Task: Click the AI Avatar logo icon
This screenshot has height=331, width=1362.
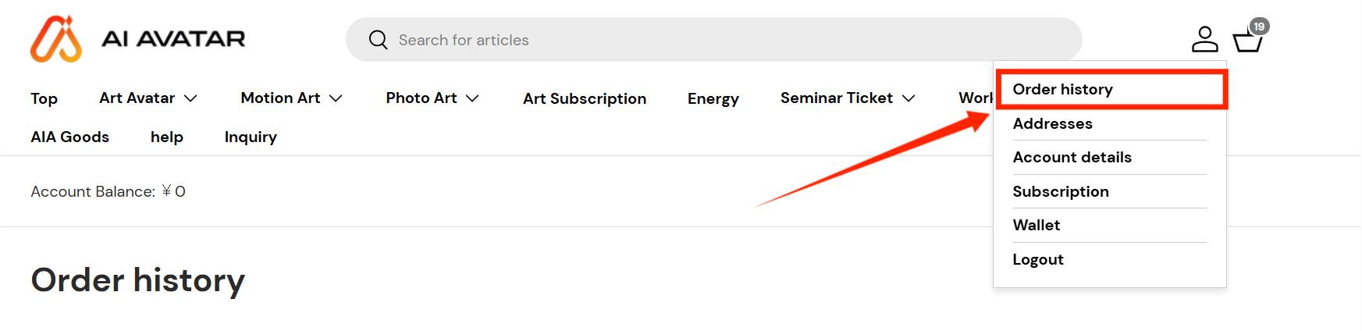Action: click(56, 38)
